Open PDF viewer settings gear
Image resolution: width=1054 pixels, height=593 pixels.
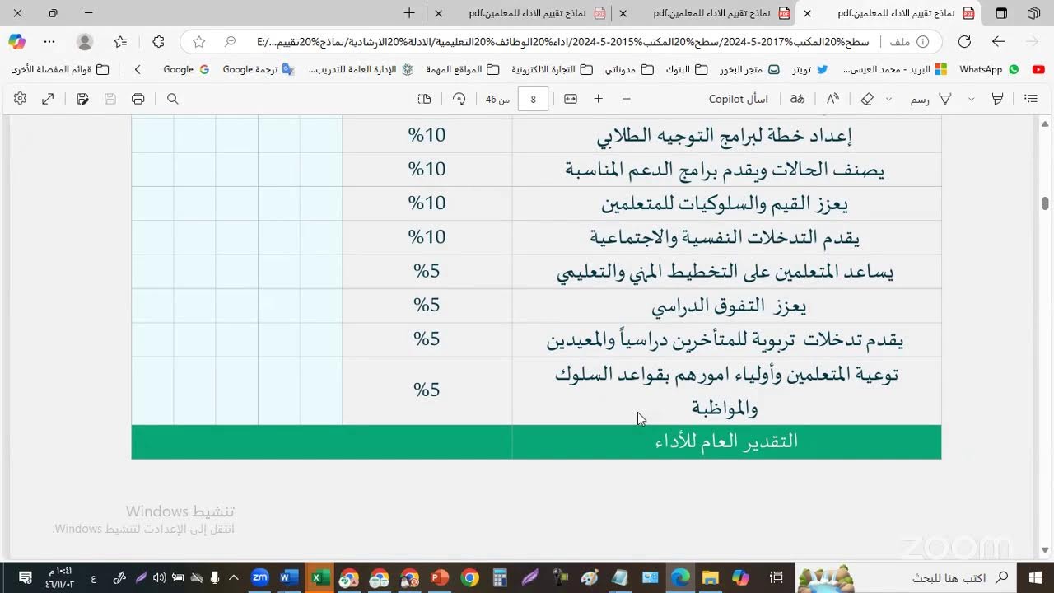20,99
